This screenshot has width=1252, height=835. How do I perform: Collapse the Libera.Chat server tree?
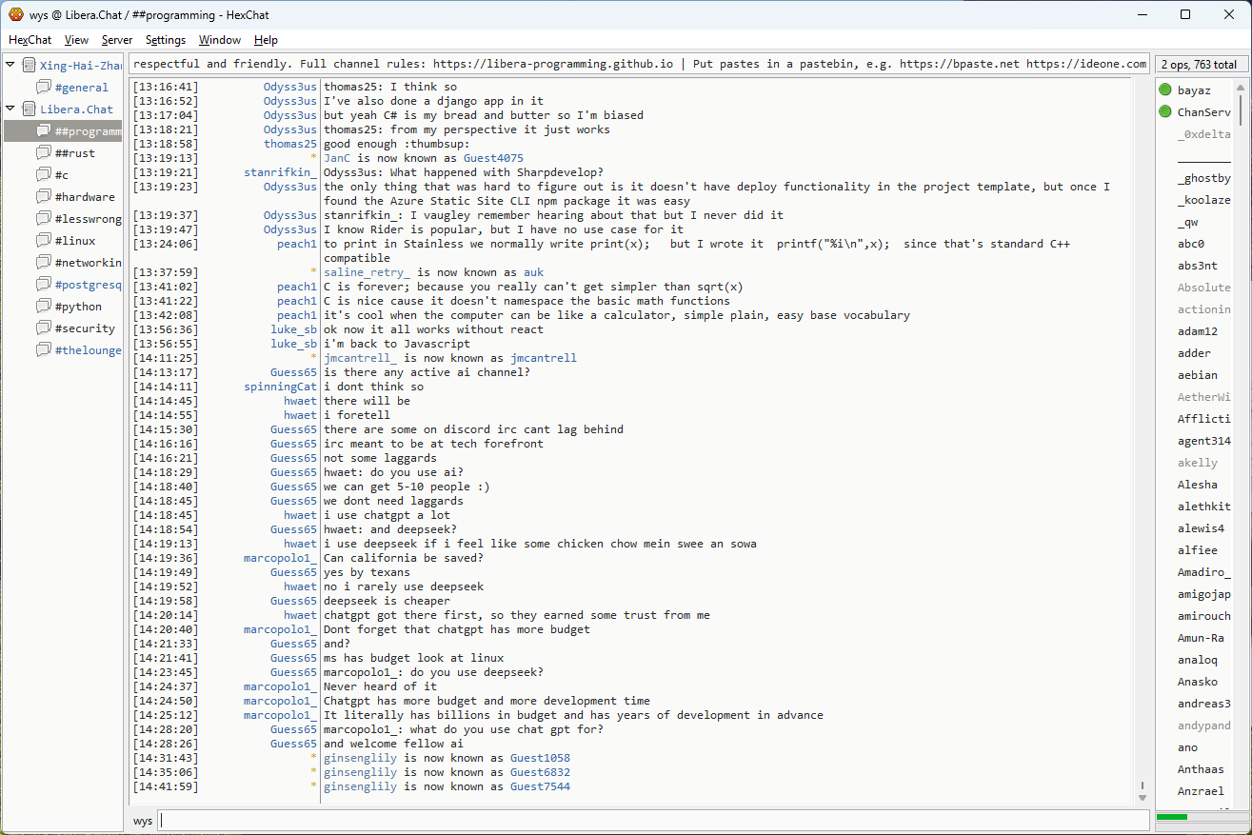(10, 109)
